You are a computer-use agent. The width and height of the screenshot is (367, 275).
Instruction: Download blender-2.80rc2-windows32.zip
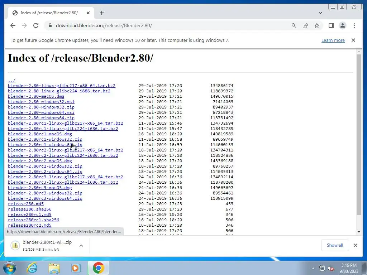click(45, 166)
